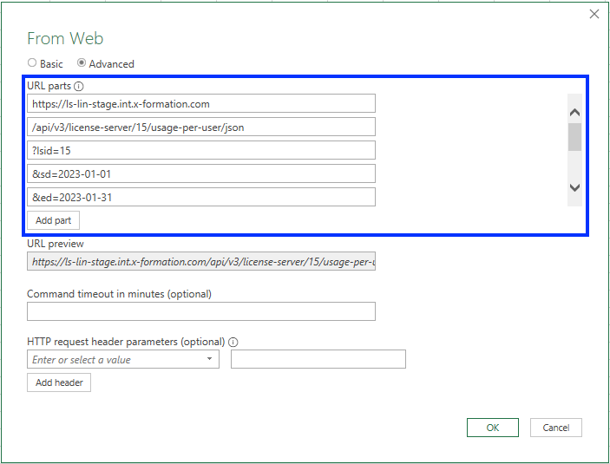Click the URL parts scrollbar thumb

pyautogui.click(x=574, y=137)
